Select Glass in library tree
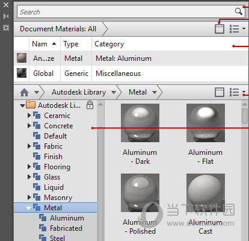 pyautogui.click(x=52, y=177)
